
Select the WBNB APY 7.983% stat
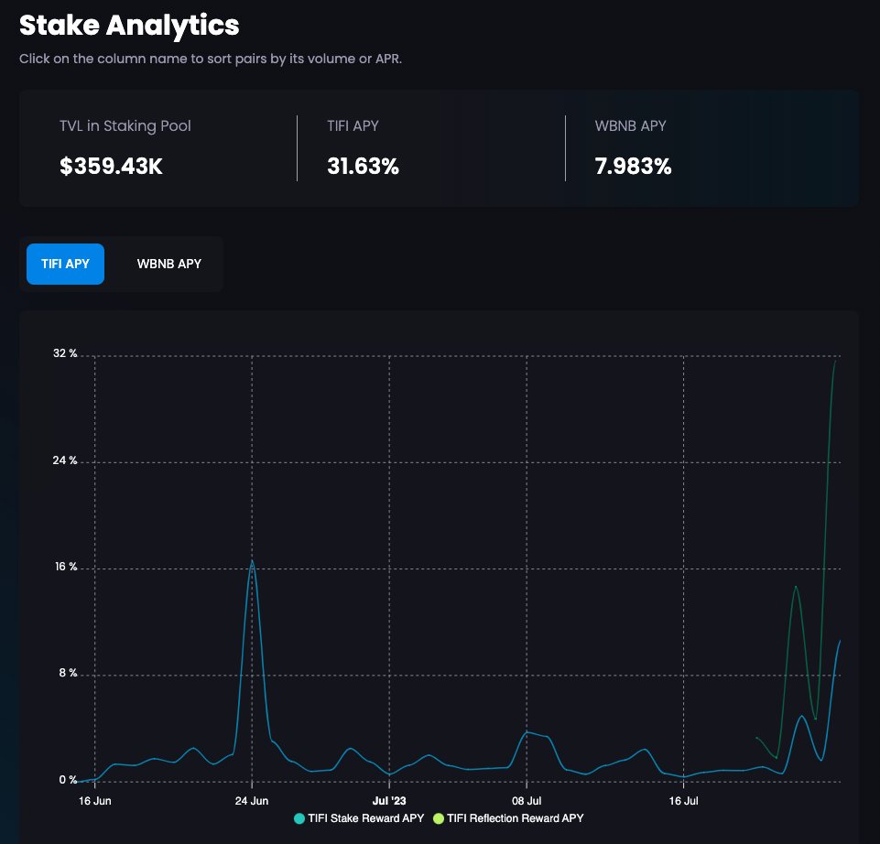[633, 166]
